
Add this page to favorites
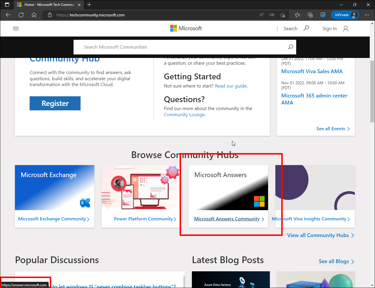pos(282,15)
